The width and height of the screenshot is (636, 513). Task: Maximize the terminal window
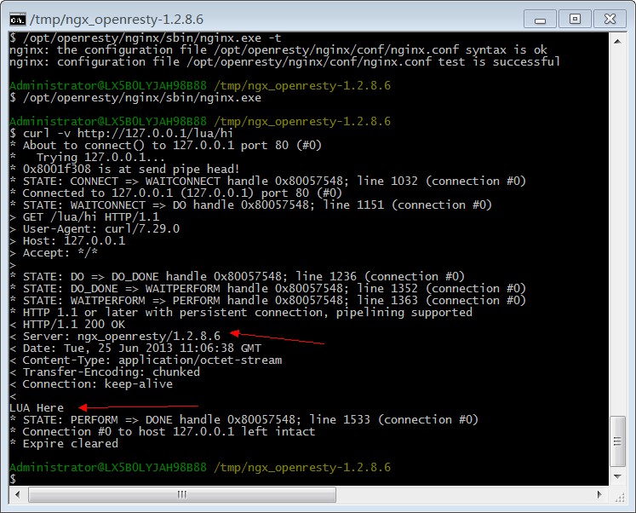[x=575, y=19]
